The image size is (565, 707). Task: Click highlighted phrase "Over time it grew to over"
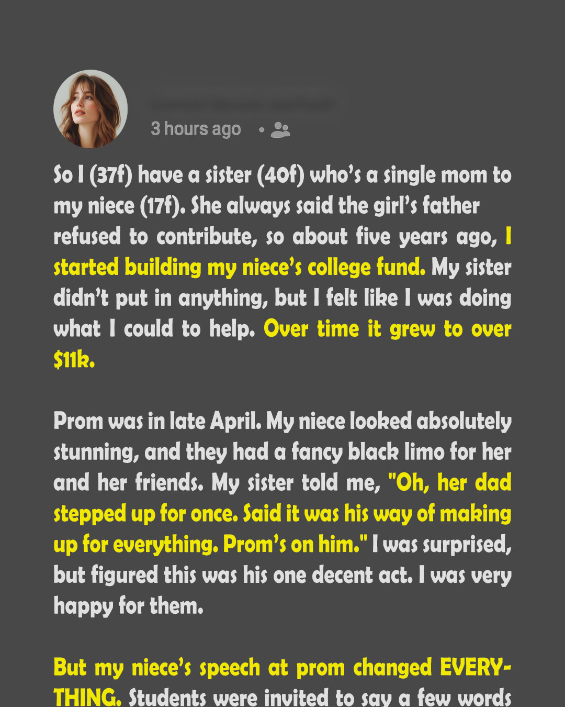[x=388, y=329]
